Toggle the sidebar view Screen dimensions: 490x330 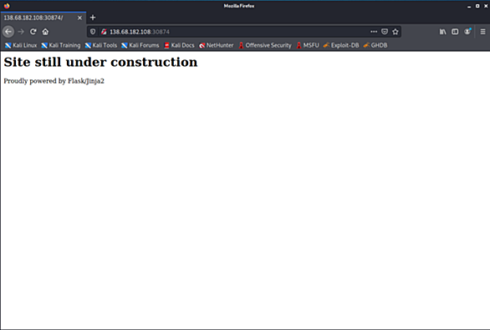tap(455, 32)
